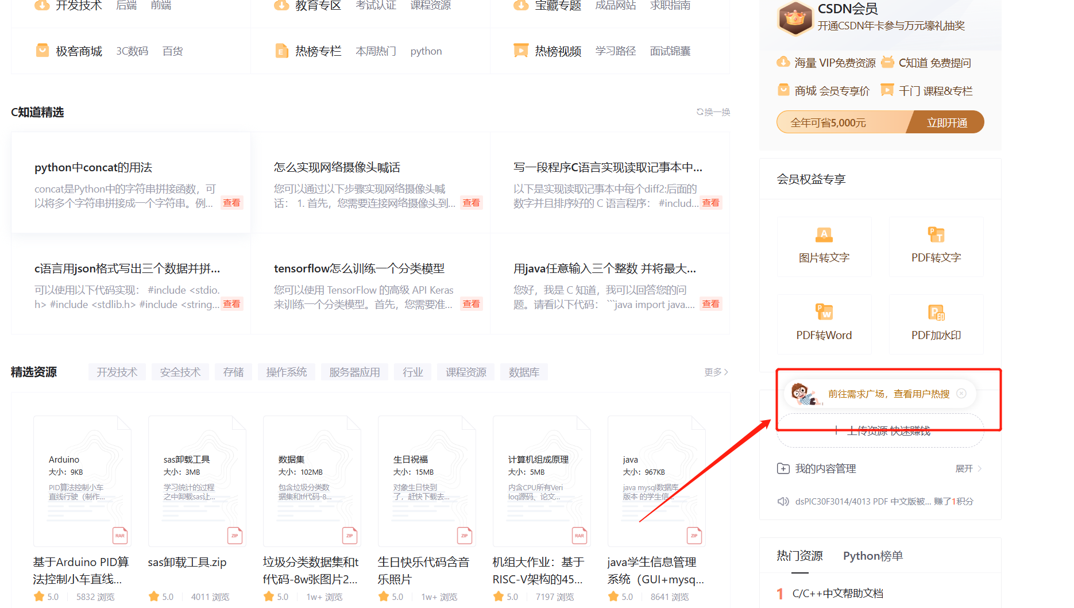Select the 行业 resource filter tab
Viewport: 1074px width, 608px height.
tap(413, 372)
